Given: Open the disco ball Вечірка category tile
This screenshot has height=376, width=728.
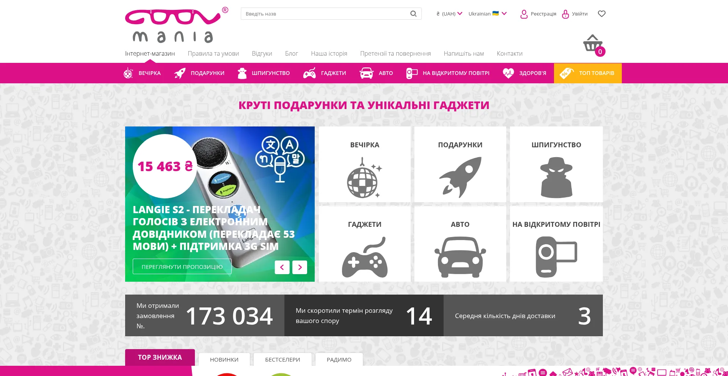Looking at the screenshot, I should pyautogui.click(x=364, y=164).
